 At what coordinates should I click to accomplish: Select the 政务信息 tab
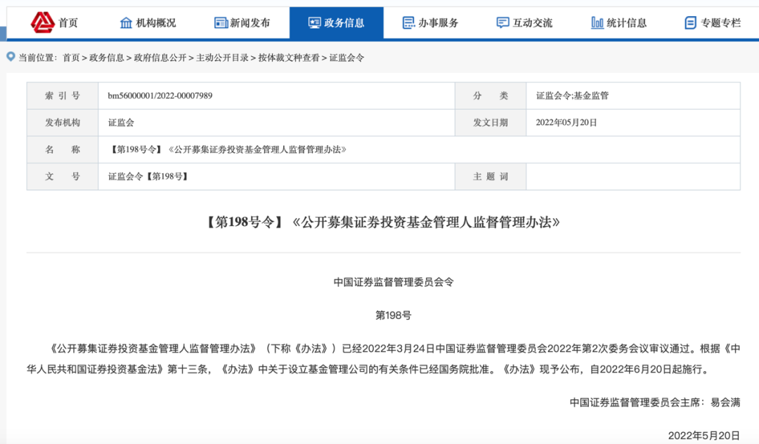pyautogui.click(x=337, y=22)
